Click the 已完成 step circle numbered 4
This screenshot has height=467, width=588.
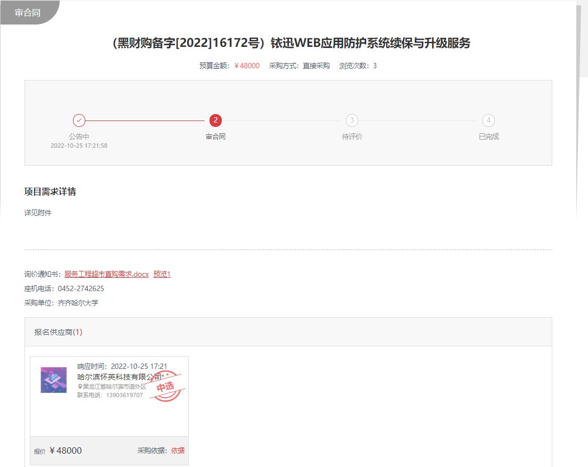click(488, 120)
